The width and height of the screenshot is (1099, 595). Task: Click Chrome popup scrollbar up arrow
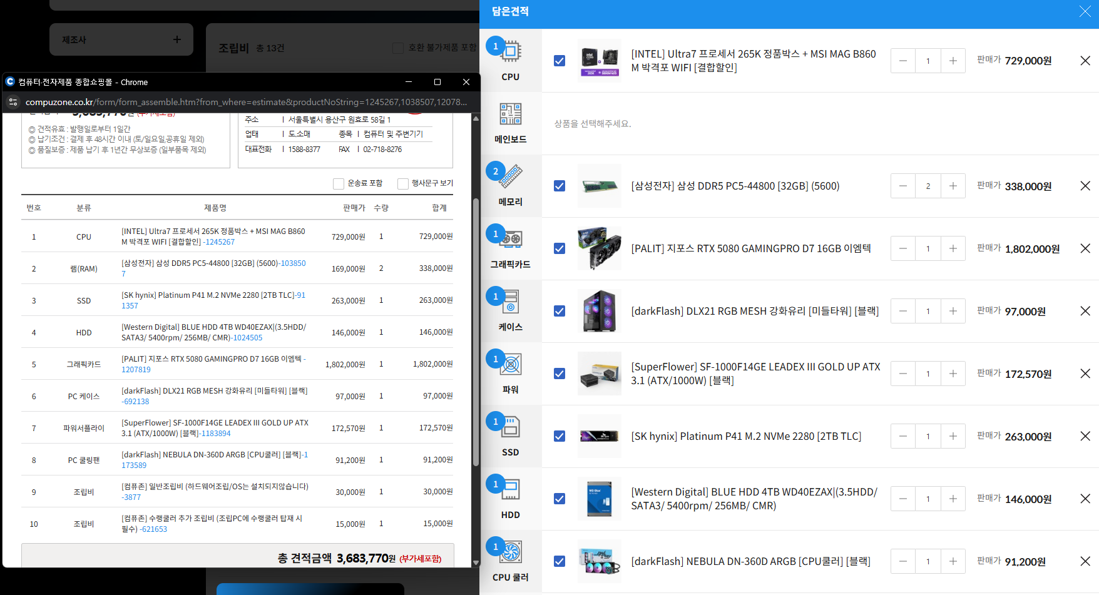(x=476, y=118)
